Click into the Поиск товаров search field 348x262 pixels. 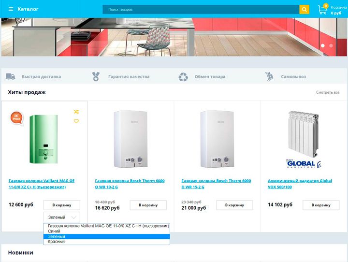pos(201,9)
